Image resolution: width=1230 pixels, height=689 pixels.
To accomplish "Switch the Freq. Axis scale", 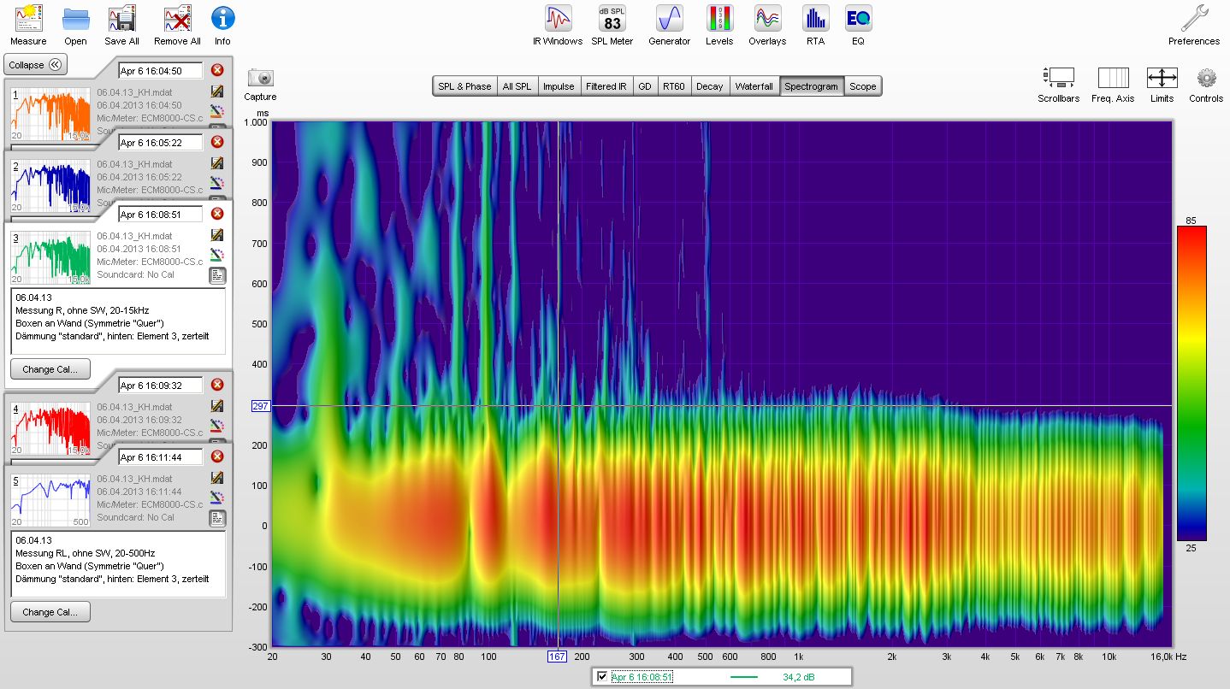I will click(x=1113, y=85).
